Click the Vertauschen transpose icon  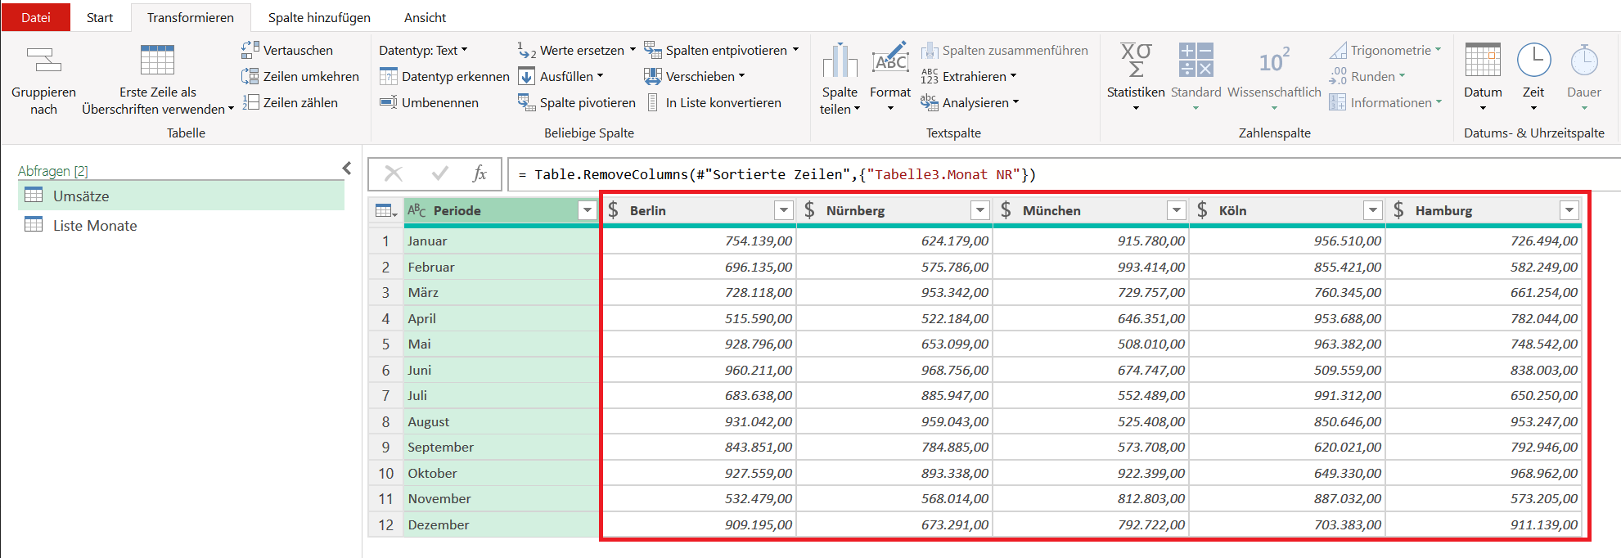[x=250, y=50]
